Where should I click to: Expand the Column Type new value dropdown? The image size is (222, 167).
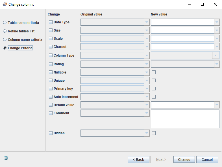(216, 55)
